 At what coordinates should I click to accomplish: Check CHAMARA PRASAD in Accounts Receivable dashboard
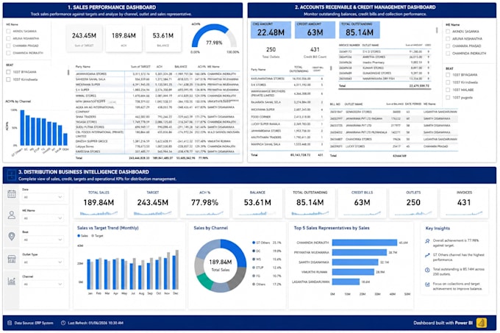click(448, 46)
